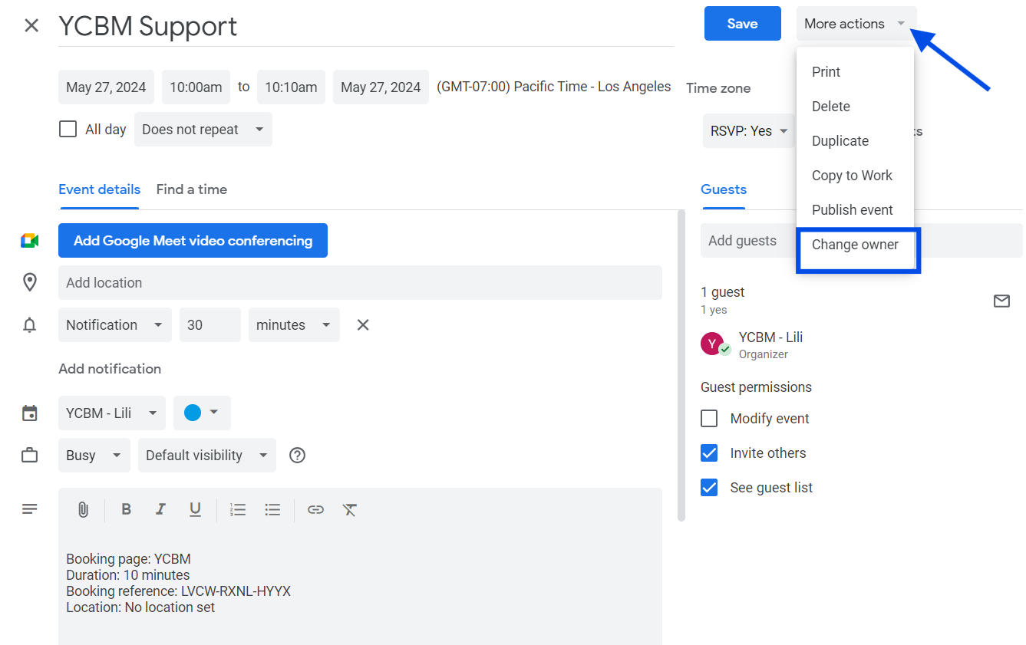Screen dimensions: 1026x645
Task: Click the notification bell icon
Action: click(30, 325)
